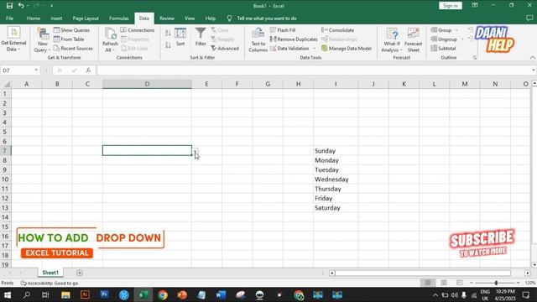Image resolution: width=537 pixels, height=302 pixels.
Task: Open Get External Data
Action: [x=13, y=39]
